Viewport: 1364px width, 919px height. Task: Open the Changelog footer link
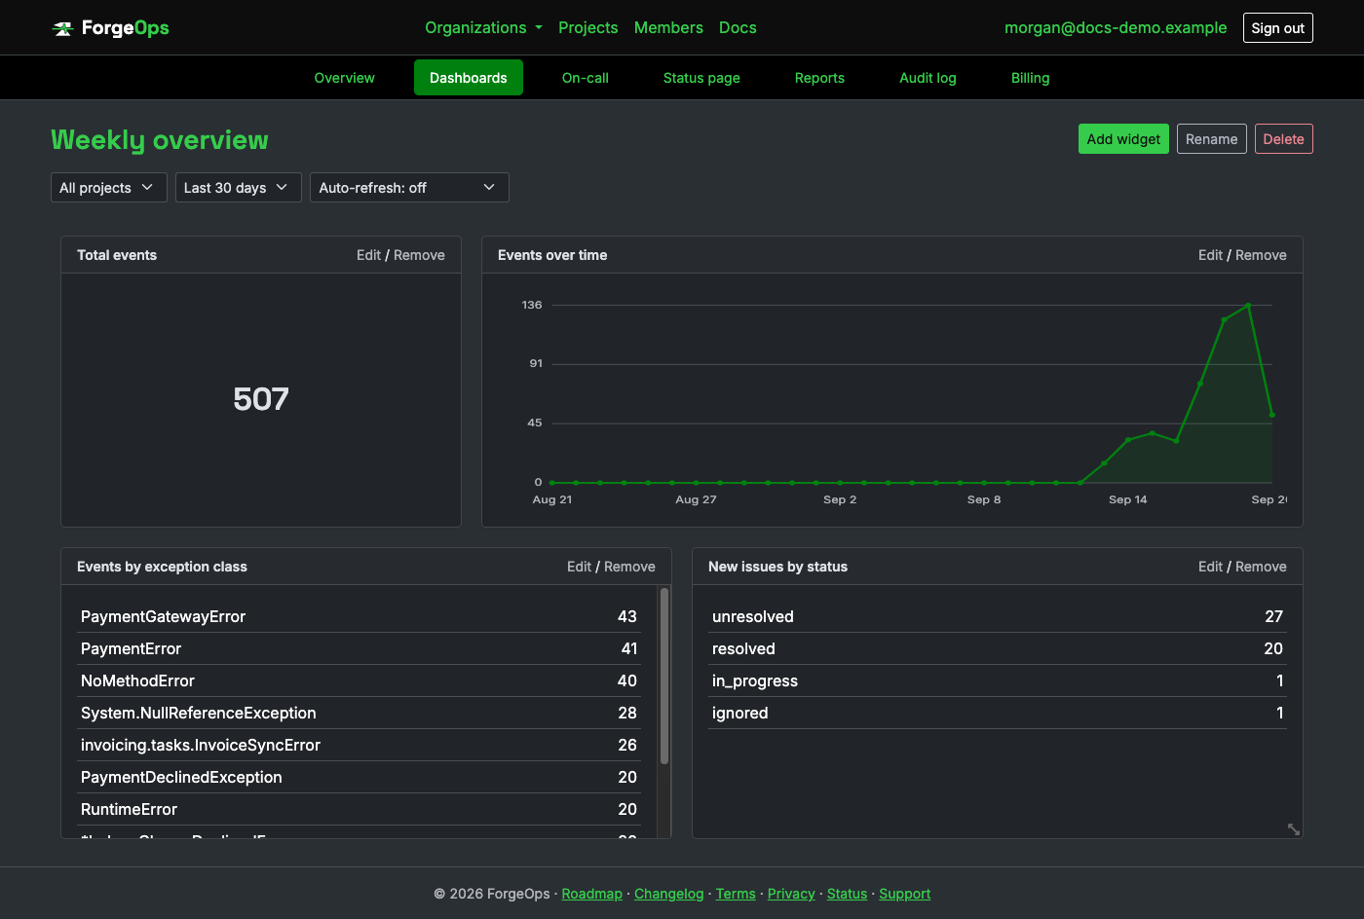[668, 894]
